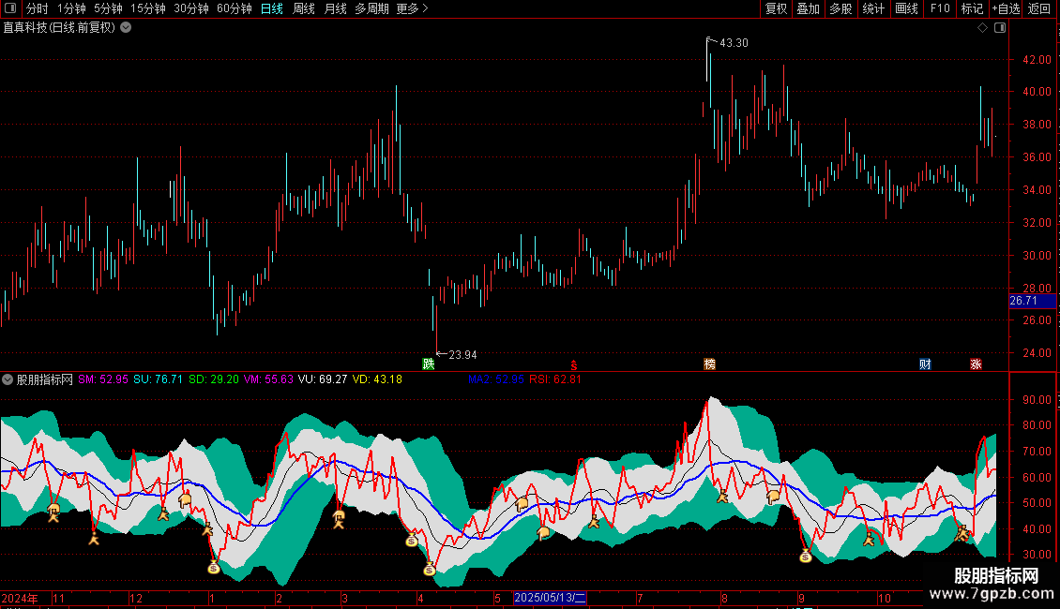Click the SD: 29.20 value

point(214,379)
